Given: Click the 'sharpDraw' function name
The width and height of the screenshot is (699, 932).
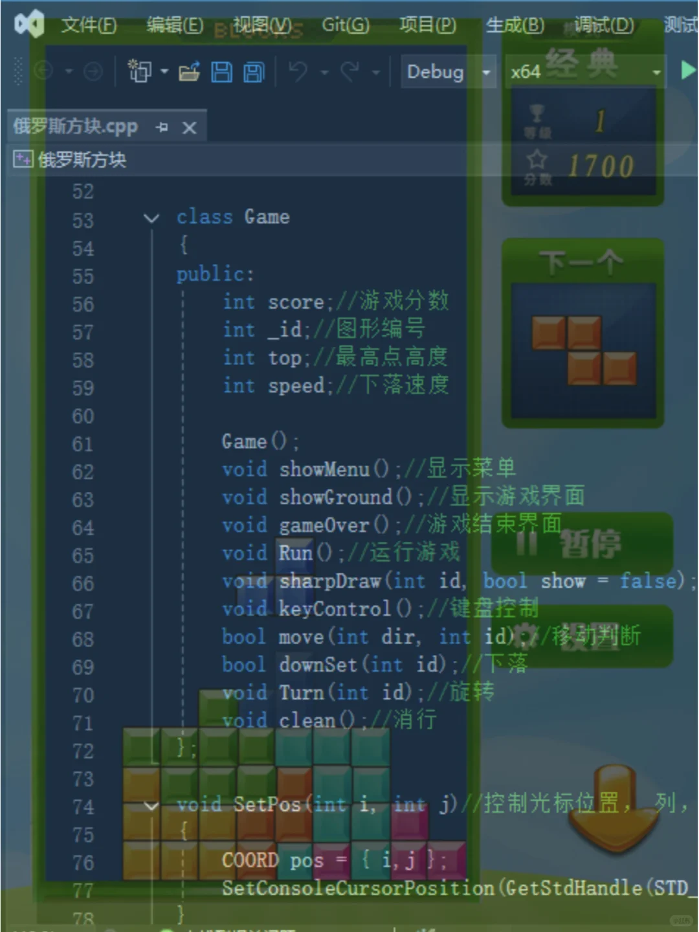Looking at the screenshot, I should (x=329, y=581).
